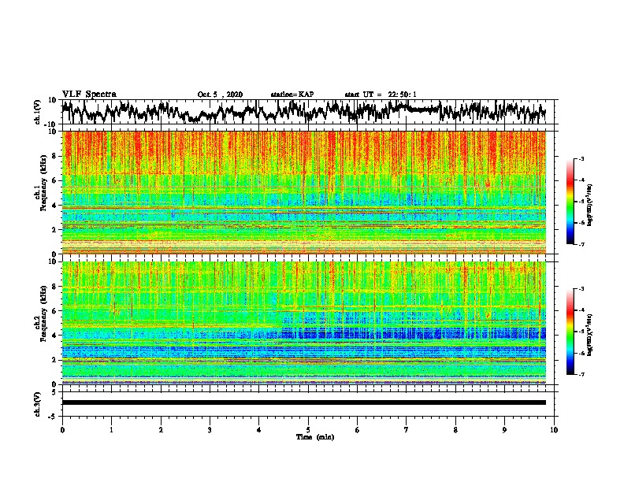Click the ch.2 PSD color scale bar
Viewport: 624px width, 482px height.
pyautogui.click(x=570, y=332)
